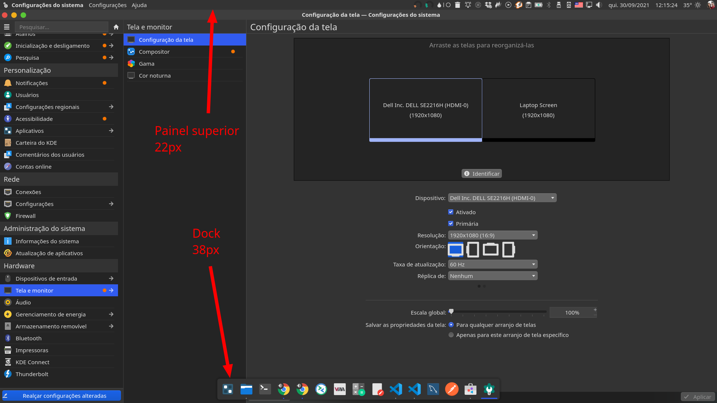717x403 pixels.
Task: Open Tela e monitor hardware settings
Action: tap(34, 290)
